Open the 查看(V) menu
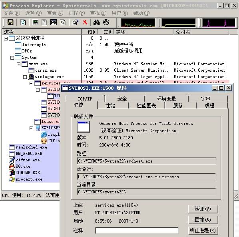Viewport: 239px width, 237px height. point(55,13)
